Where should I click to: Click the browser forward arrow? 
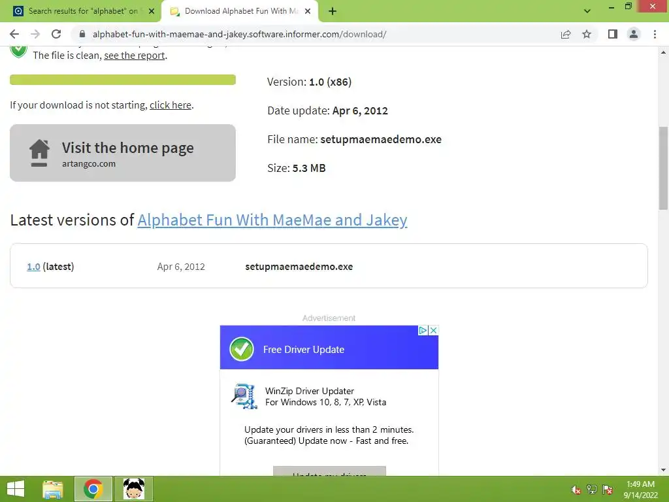35,34
